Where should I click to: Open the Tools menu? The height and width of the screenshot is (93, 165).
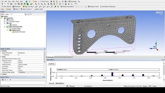click(17, 1)
